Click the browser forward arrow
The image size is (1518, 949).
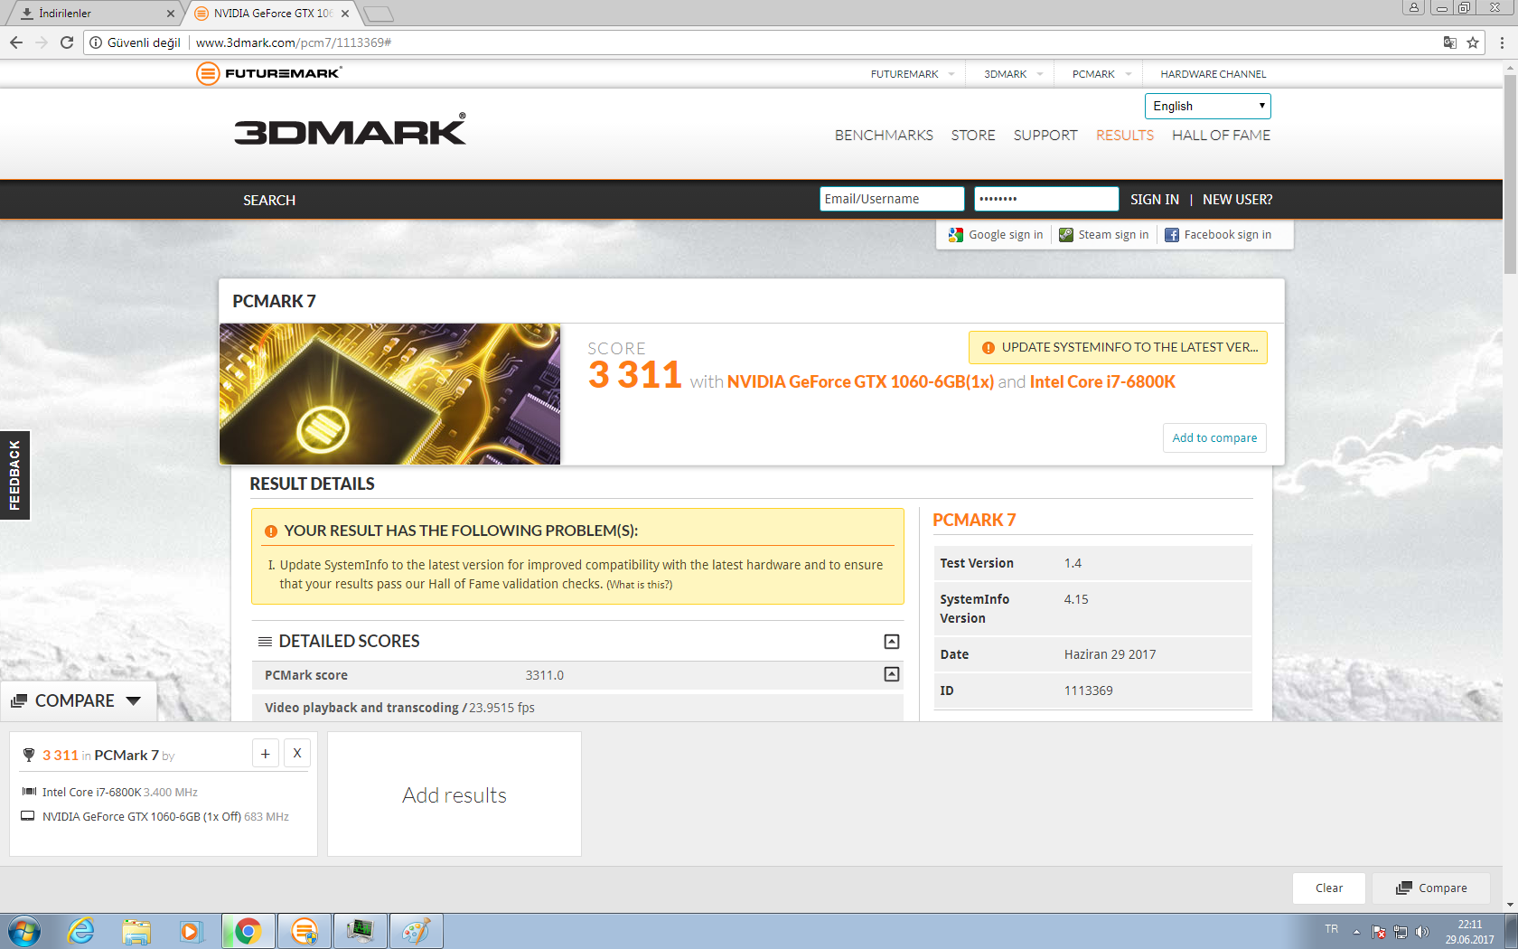click(x=42, y=42)
